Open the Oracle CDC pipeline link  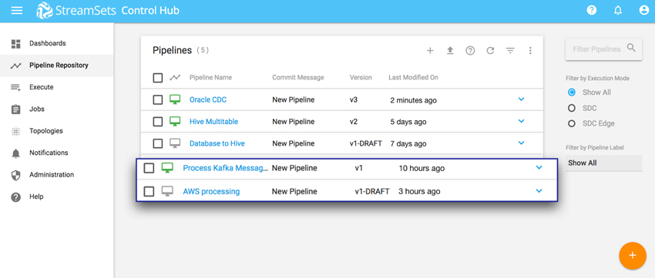(x=208, y=100)
